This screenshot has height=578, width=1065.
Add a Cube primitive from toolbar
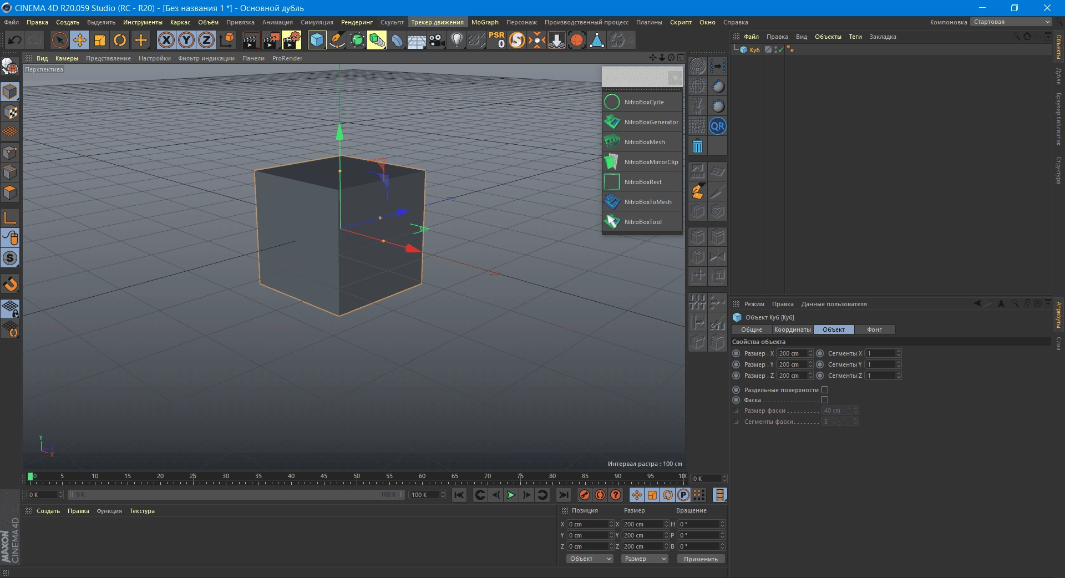coord(317,40)
